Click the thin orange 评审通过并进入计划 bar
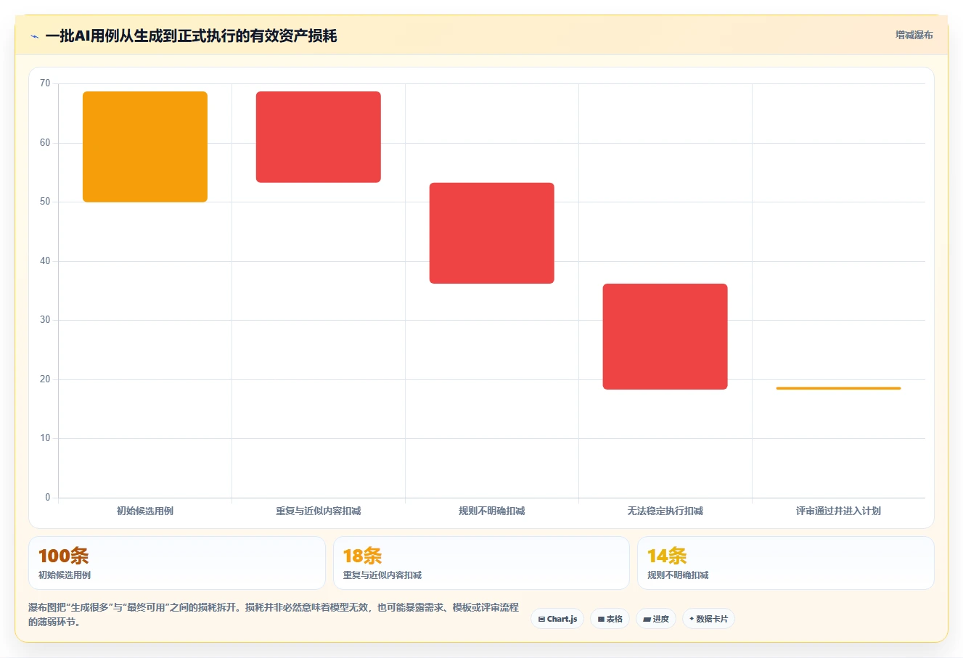963x658 pixels. [838, 388]
